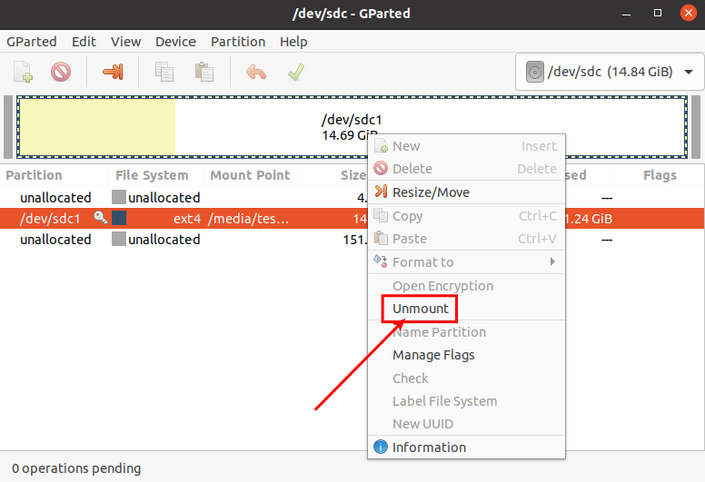Open the View menu
The width and height of the screenshot is (705, 482).
(x=126, y=42)
